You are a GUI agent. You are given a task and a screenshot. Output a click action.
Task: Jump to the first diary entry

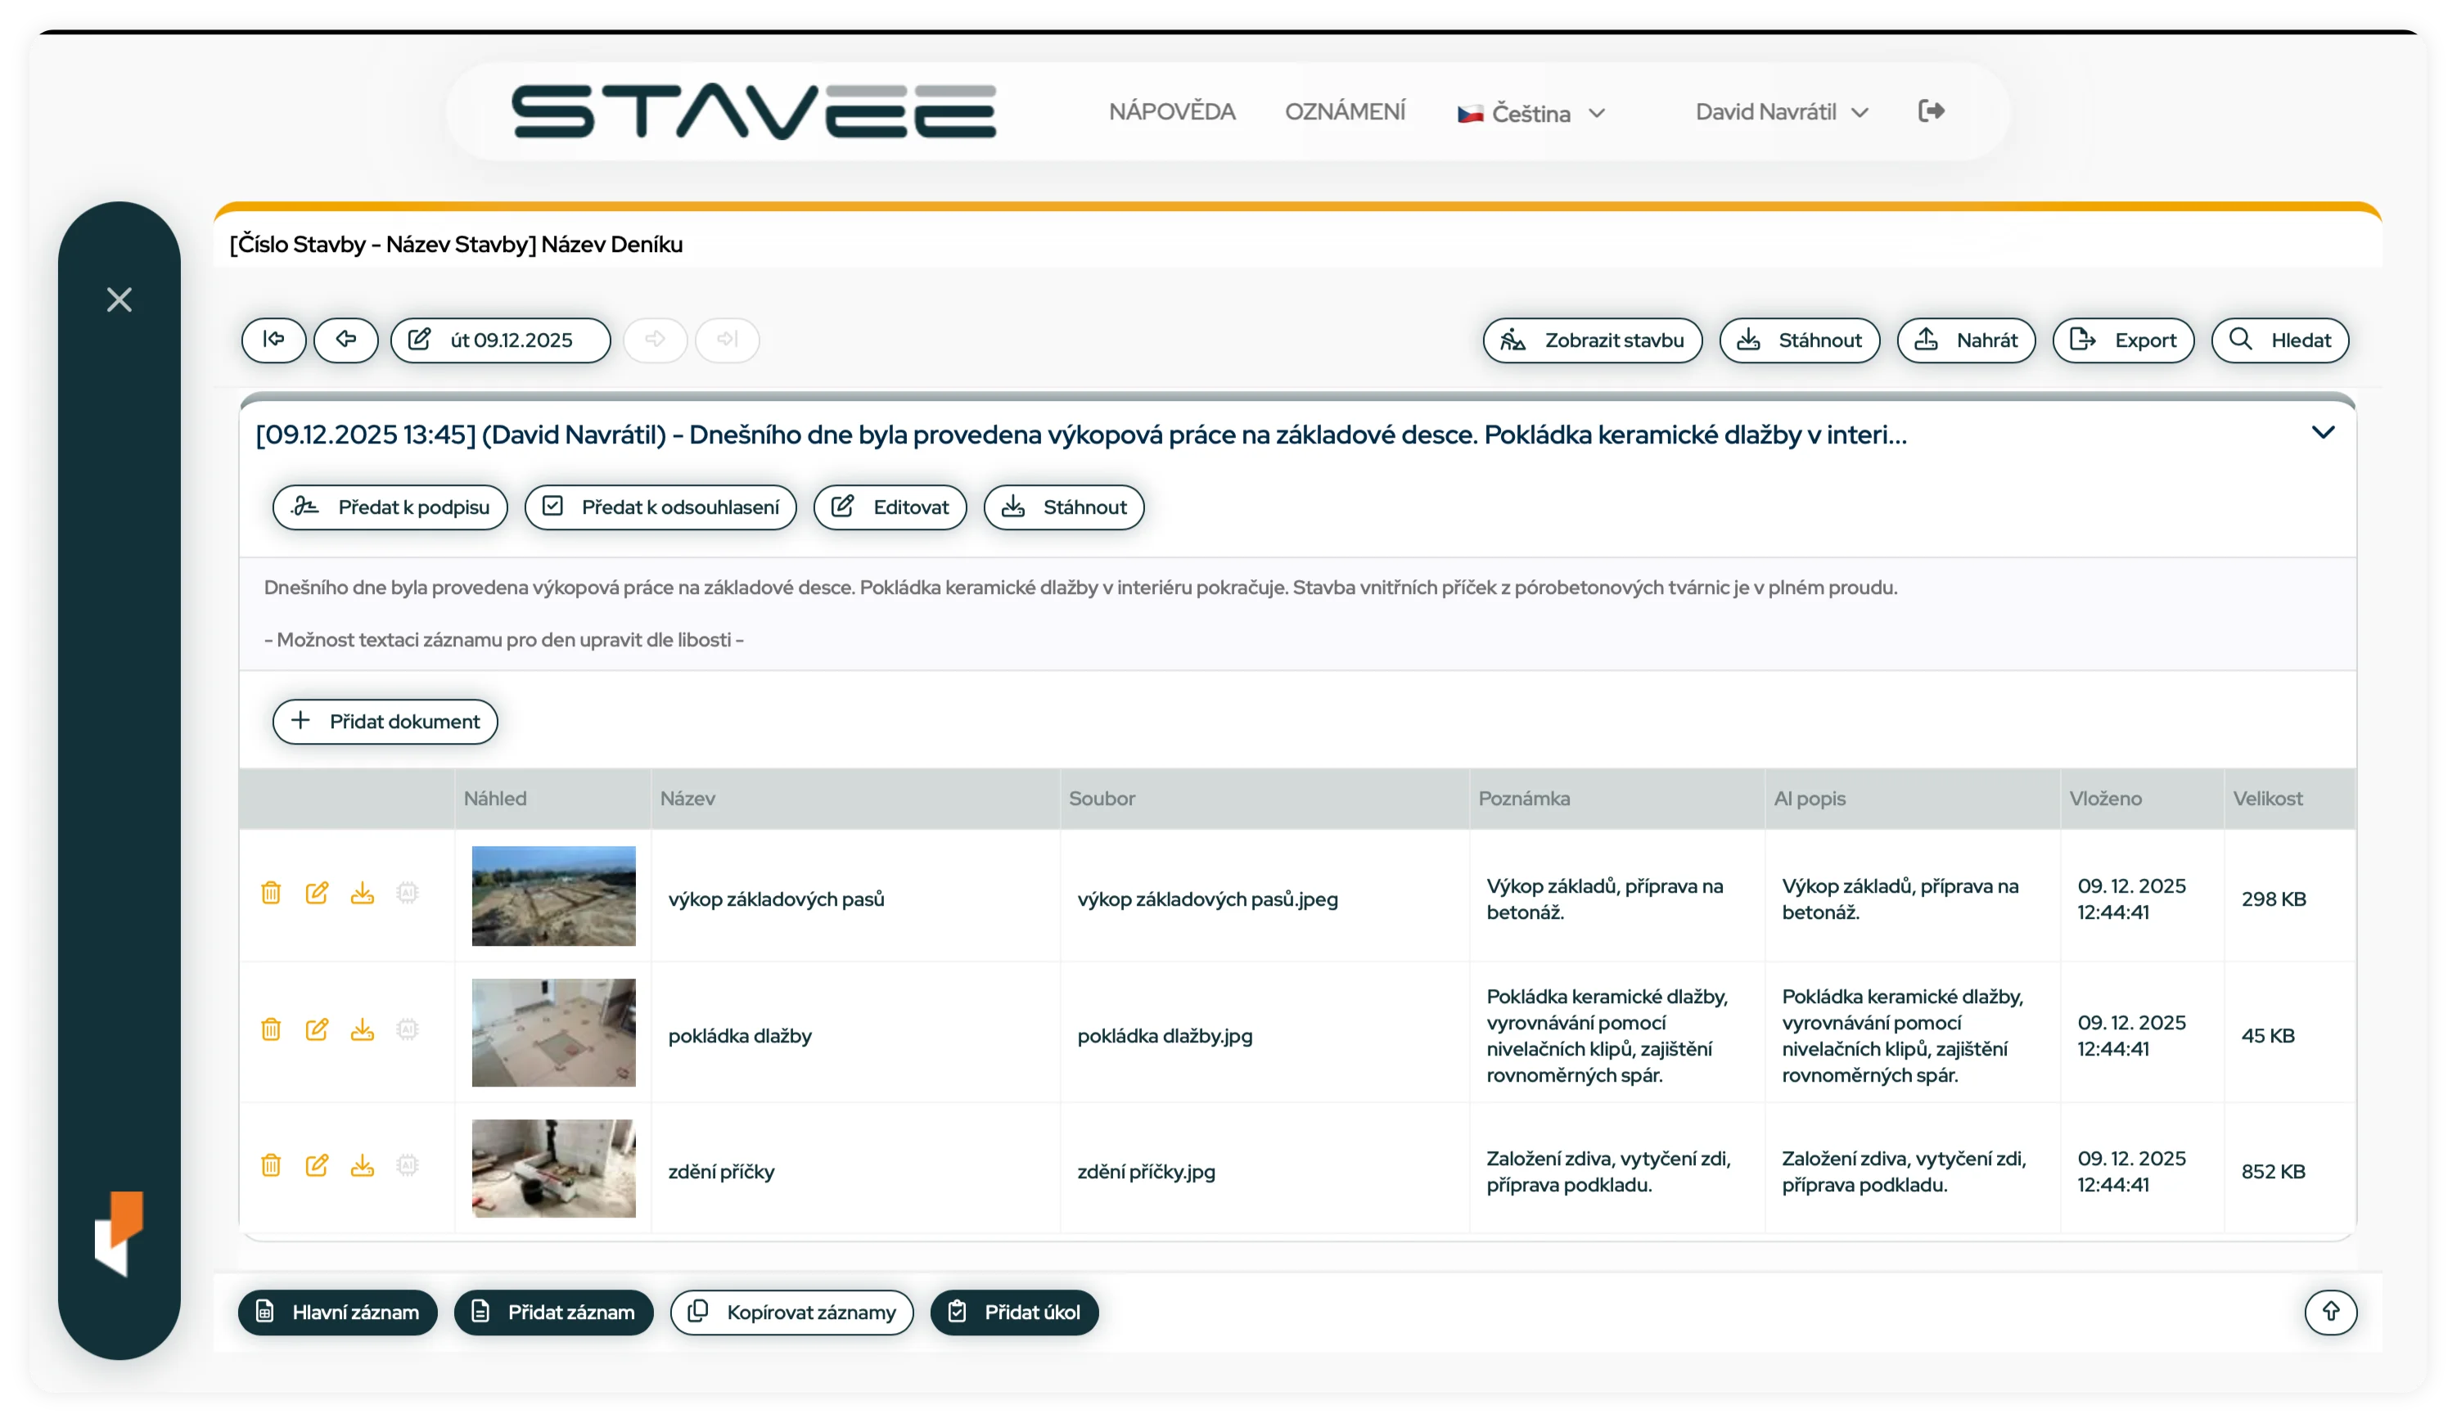(274, 340)
